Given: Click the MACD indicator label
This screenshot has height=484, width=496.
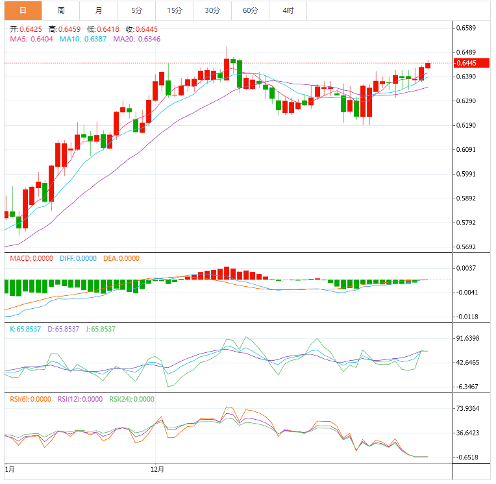Looking at the screenshot, I should pos(31,258).
